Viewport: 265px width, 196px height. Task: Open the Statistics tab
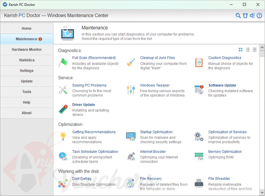pyautogui.click(x=27, y=60)
